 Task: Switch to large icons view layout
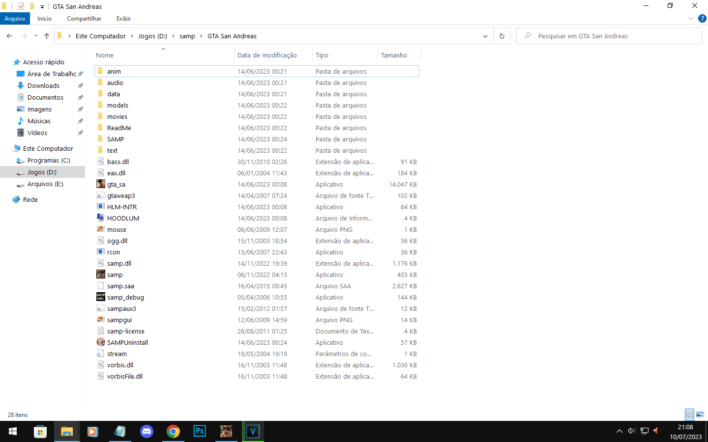(x=700, y=414)
